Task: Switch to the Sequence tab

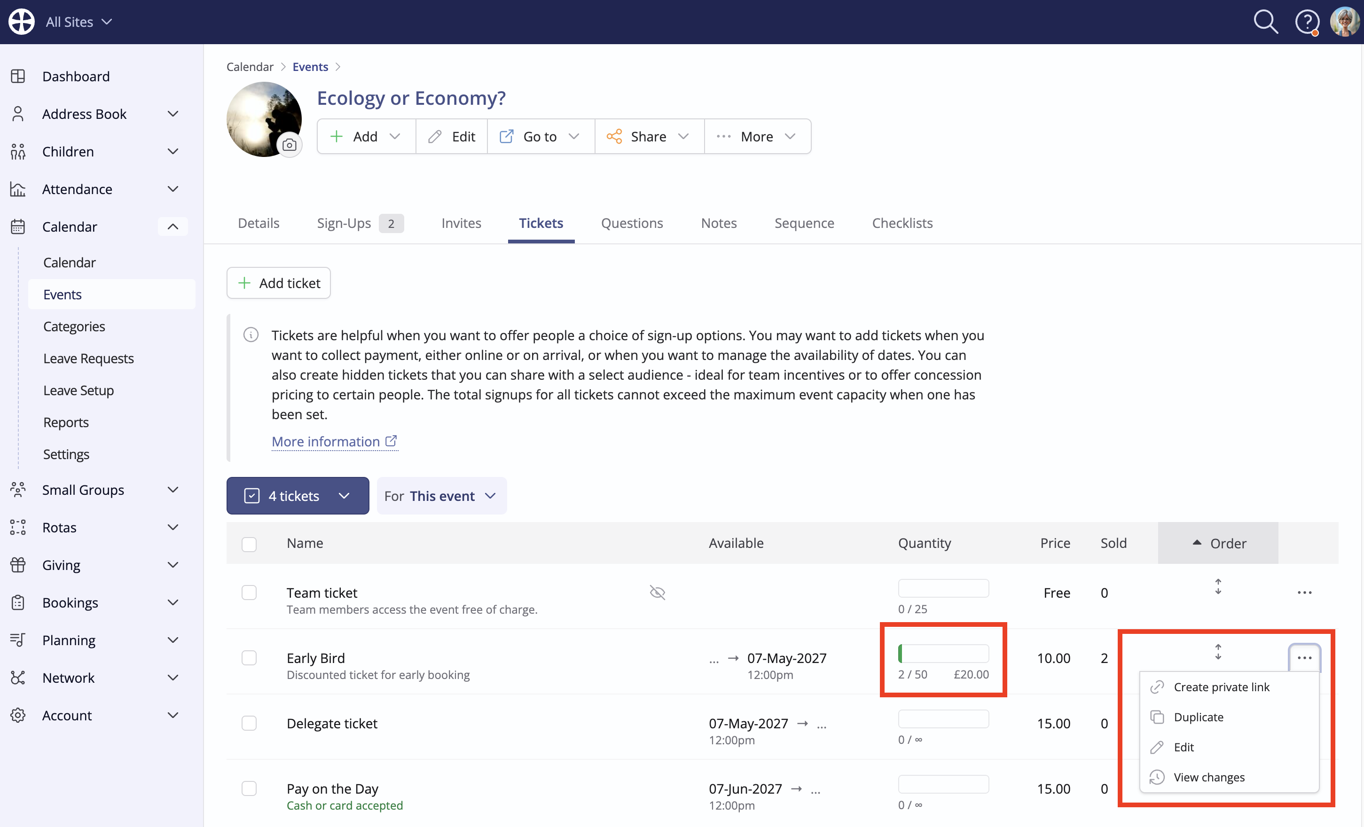Action: pyautogui.click(x=804, y=223)
